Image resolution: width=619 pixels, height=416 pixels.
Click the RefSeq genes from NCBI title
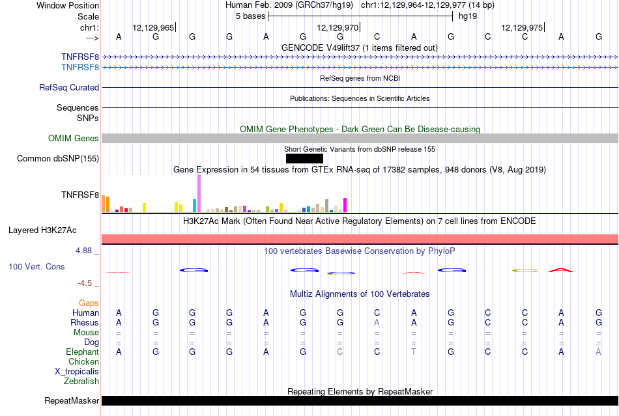360,78
